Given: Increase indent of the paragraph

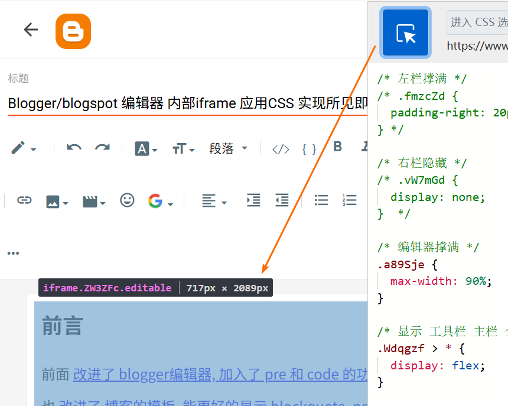Looking at the screenshot, I should pos(253,200).
